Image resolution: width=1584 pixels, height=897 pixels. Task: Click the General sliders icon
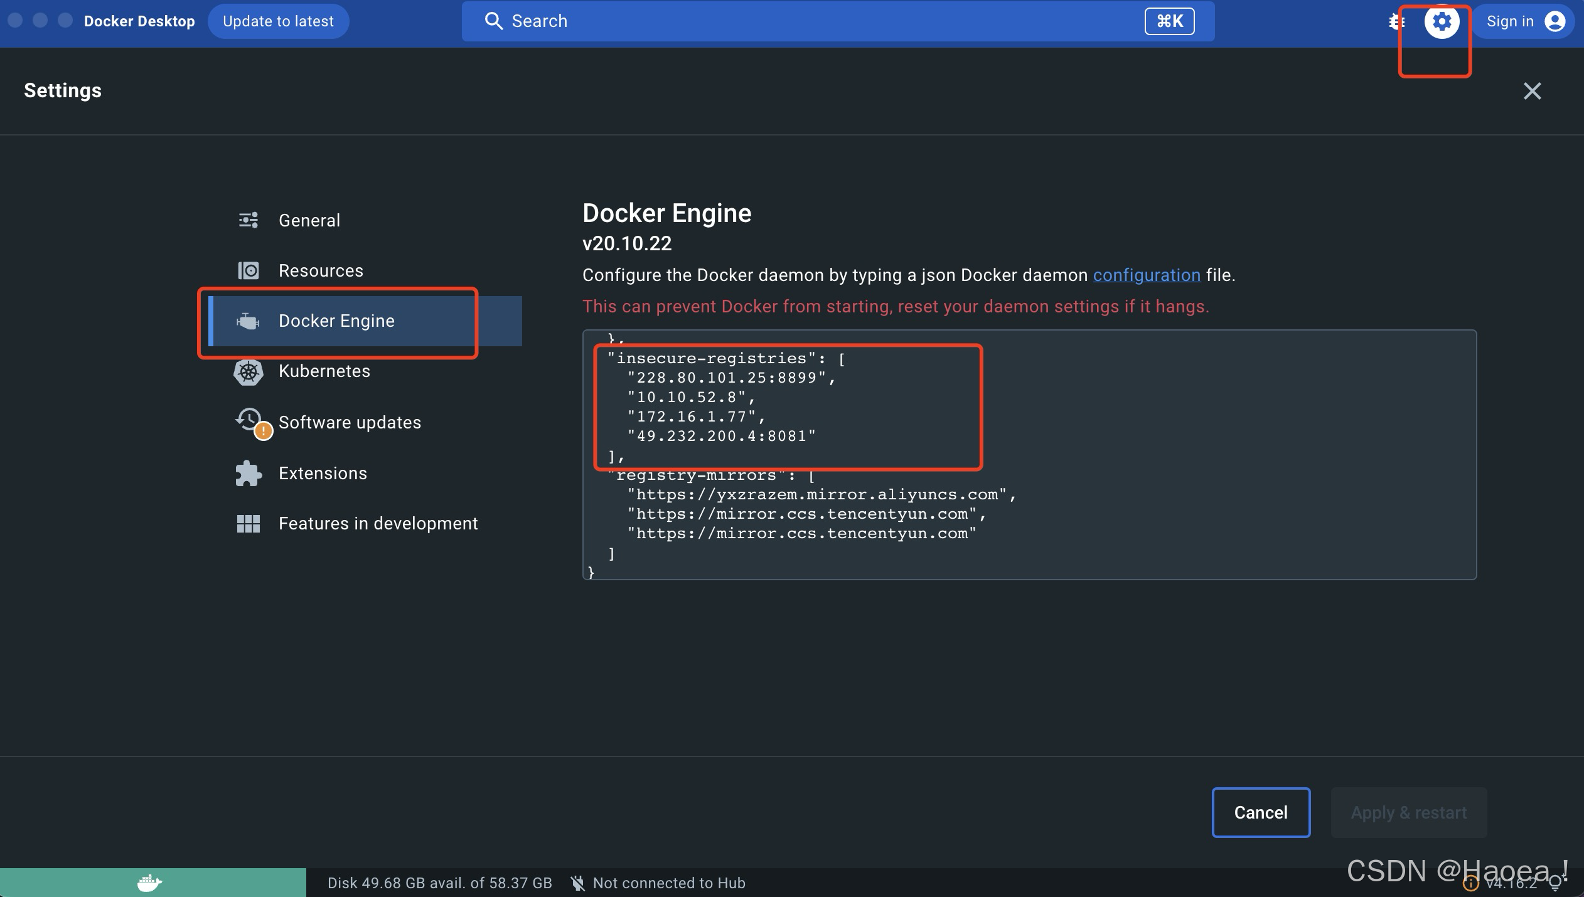click(249, 220)
